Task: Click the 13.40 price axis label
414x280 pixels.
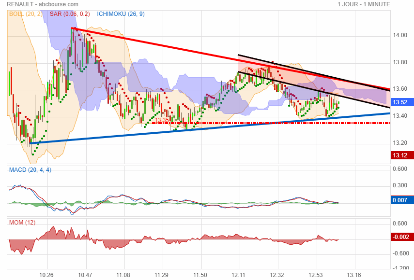Action: (x=400, y=116)
